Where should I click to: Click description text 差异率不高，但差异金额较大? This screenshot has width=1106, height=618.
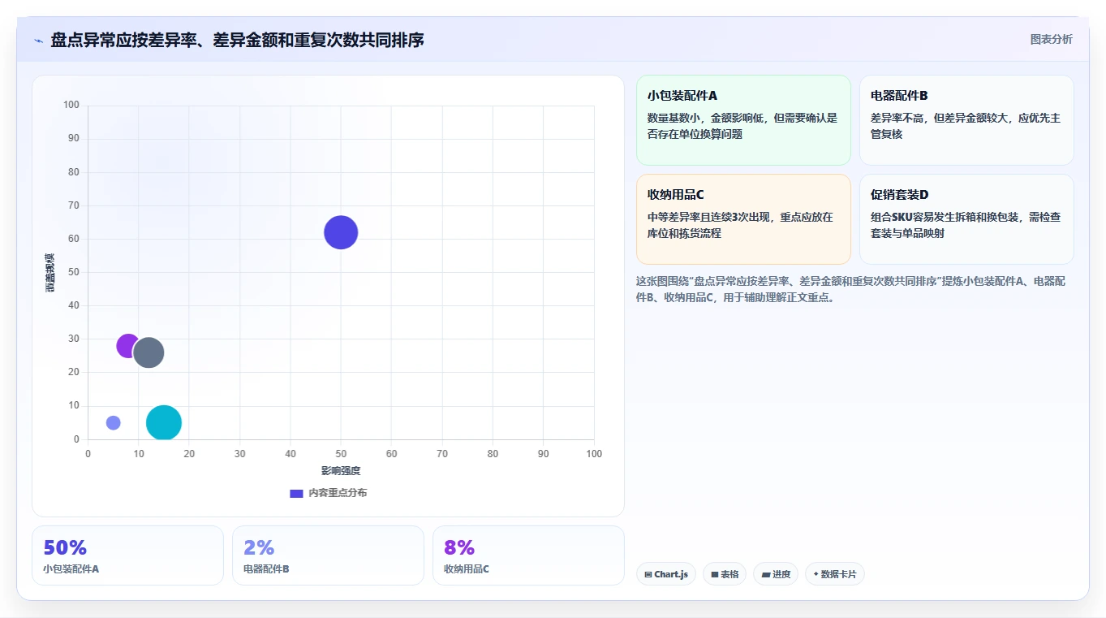pos(966,126)
